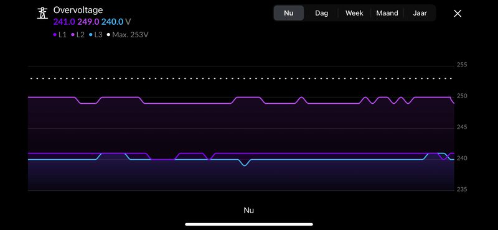The height and width of the screenshot is (230, 498).
Task: Open the Maand tab
Action: point(387,13)
